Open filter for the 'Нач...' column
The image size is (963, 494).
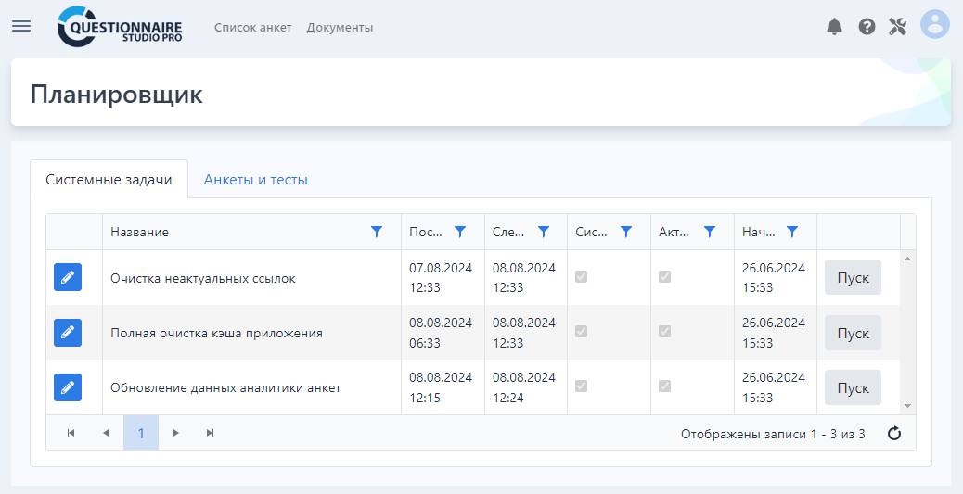tap(792, 232)
